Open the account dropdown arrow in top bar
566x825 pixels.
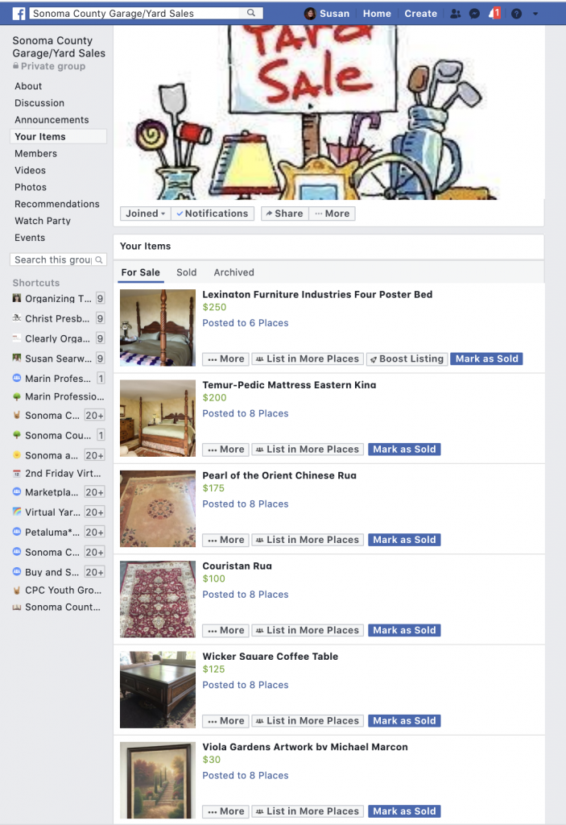coord(535,14)
